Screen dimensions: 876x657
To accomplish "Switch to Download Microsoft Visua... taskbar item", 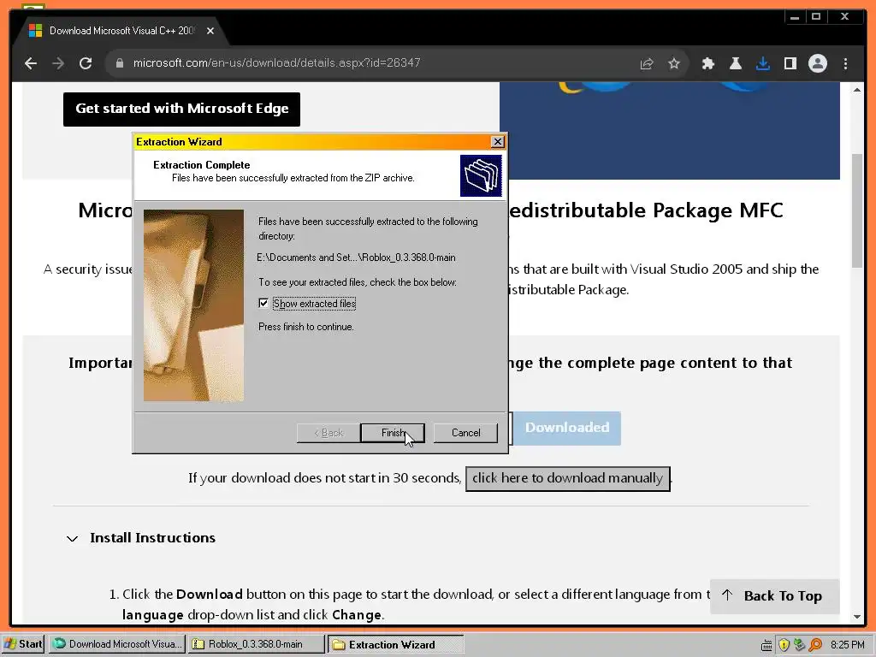I will 116,644.
